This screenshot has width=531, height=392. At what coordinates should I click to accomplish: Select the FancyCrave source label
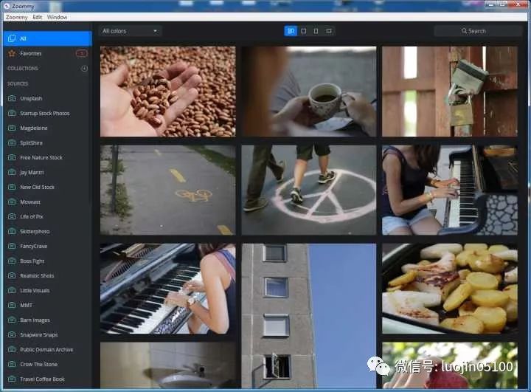[x=33, y=246]
